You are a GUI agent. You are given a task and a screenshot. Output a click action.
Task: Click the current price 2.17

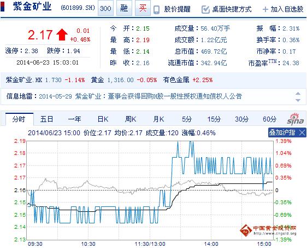pos(40,35)
